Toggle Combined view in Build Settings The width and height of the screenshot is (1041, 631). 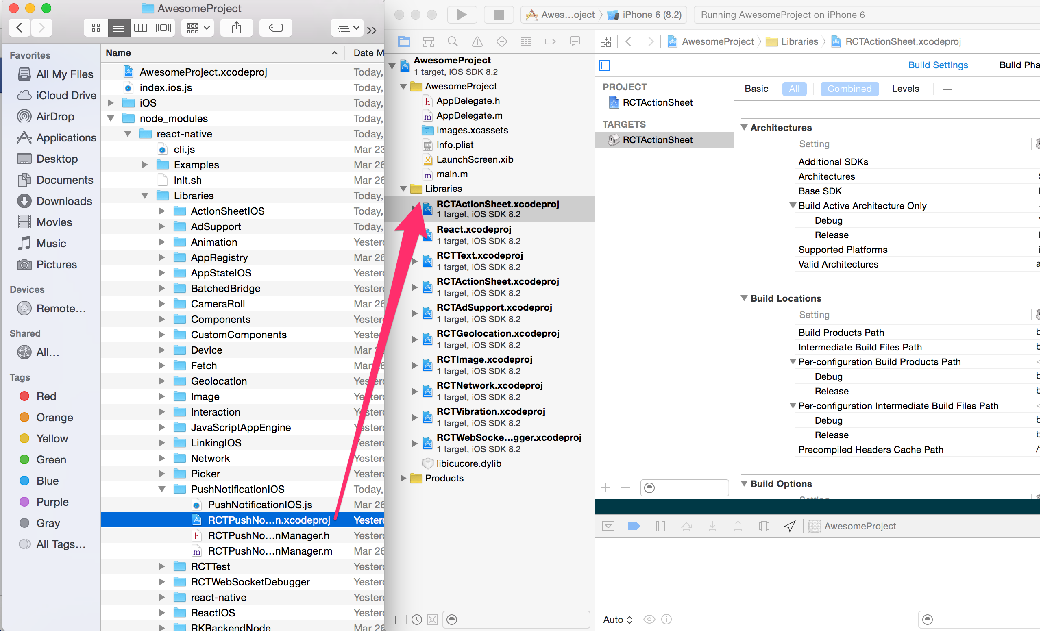(848, 88)
